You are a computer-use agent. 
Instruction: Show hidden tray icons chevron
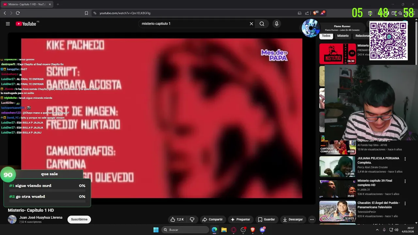[377, 230]
